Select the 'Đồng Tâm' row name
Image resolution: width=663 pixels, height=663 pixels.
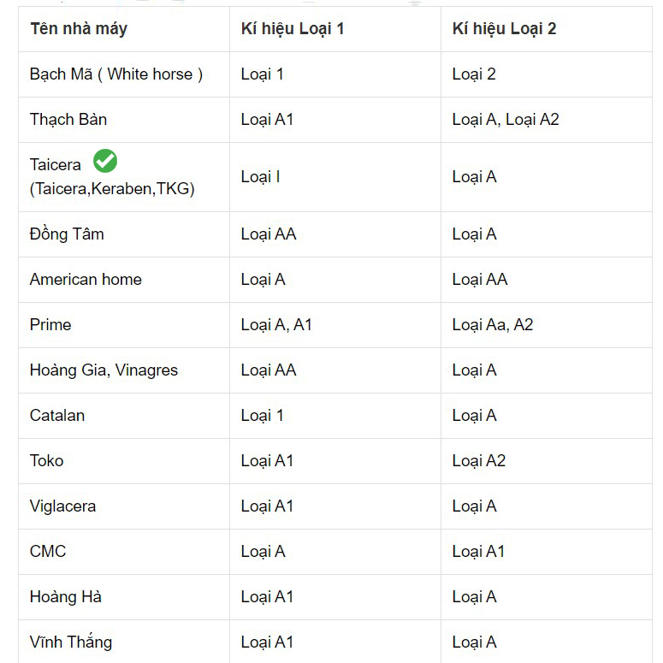tap(67, 234)
